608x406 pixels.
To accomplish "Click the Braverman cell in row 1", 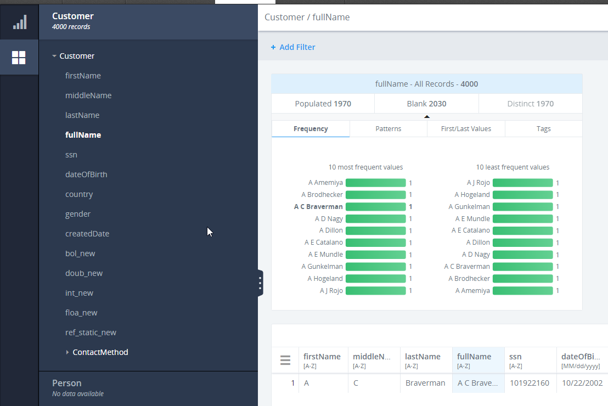I will click(x=425, y=383).
